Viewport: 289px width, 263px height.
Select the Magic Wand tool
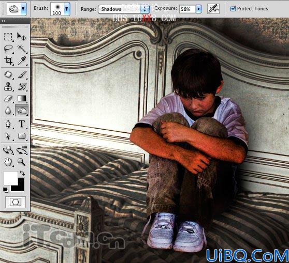[x=22, y=49]
